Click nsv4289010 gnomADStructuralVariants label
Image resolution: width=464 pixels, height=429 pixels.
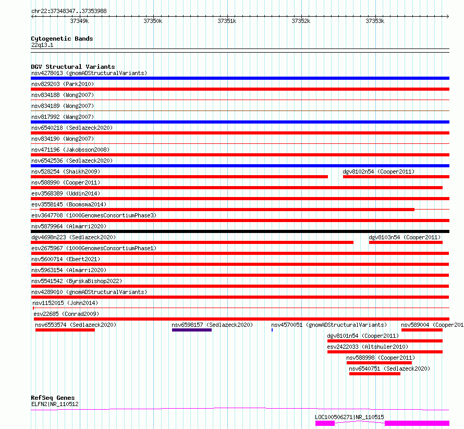point(89,292)
